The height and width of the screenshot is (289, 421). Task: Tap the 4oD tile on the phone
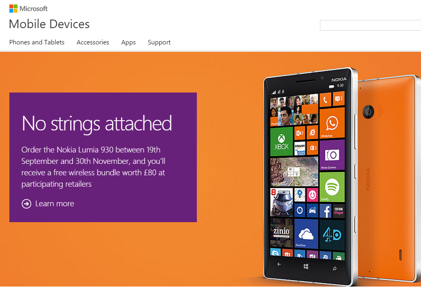pyautogui.click(x=332, y=235)
